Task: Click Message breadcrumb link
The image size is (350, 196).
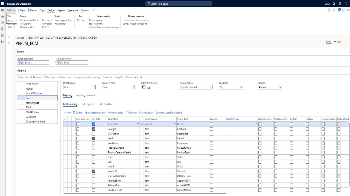Action: pos(20,38)
